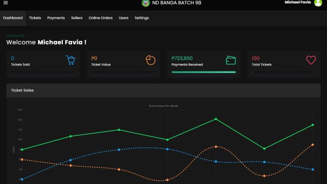Click the Payments Received label

pyautogui.click(x=187, y=65)
